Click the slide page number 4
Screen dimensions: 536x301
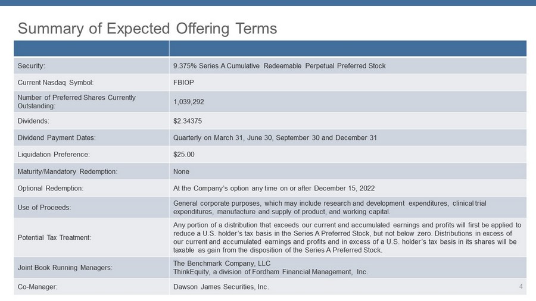(x=521, y=287)
